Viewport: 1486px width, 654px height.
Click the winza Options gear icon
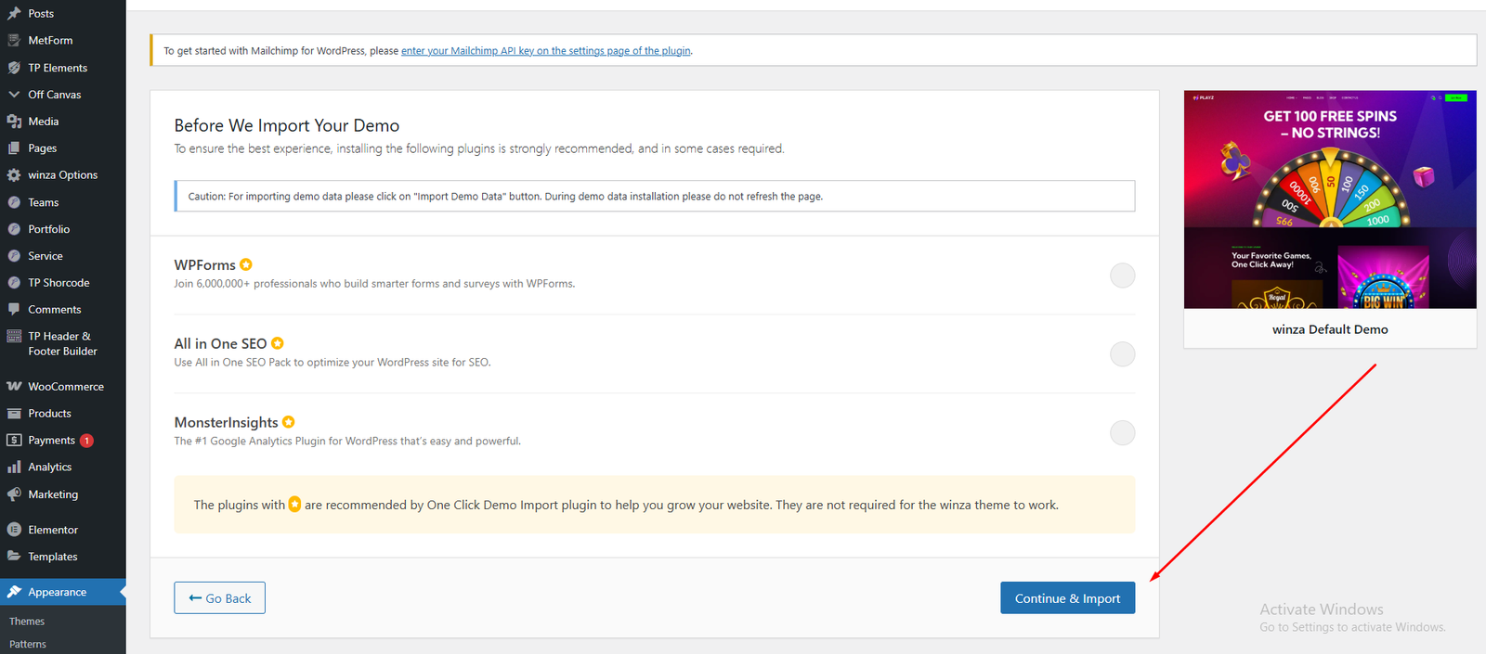tap(14, 175)
